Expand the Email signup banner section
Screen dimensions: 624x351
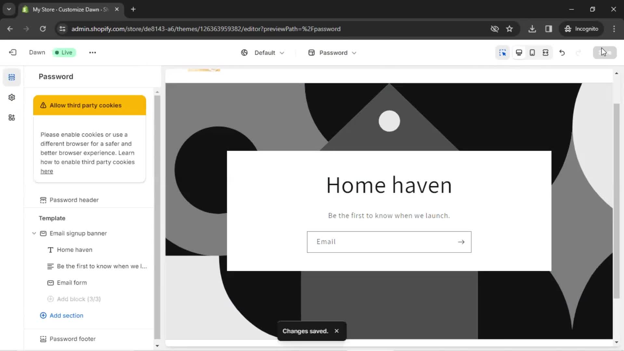pos(34,233)
